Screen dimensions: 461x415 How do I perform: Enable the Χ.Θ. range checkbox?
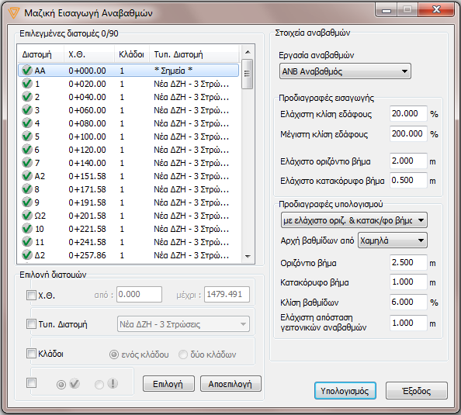click(x=31, y=295)
